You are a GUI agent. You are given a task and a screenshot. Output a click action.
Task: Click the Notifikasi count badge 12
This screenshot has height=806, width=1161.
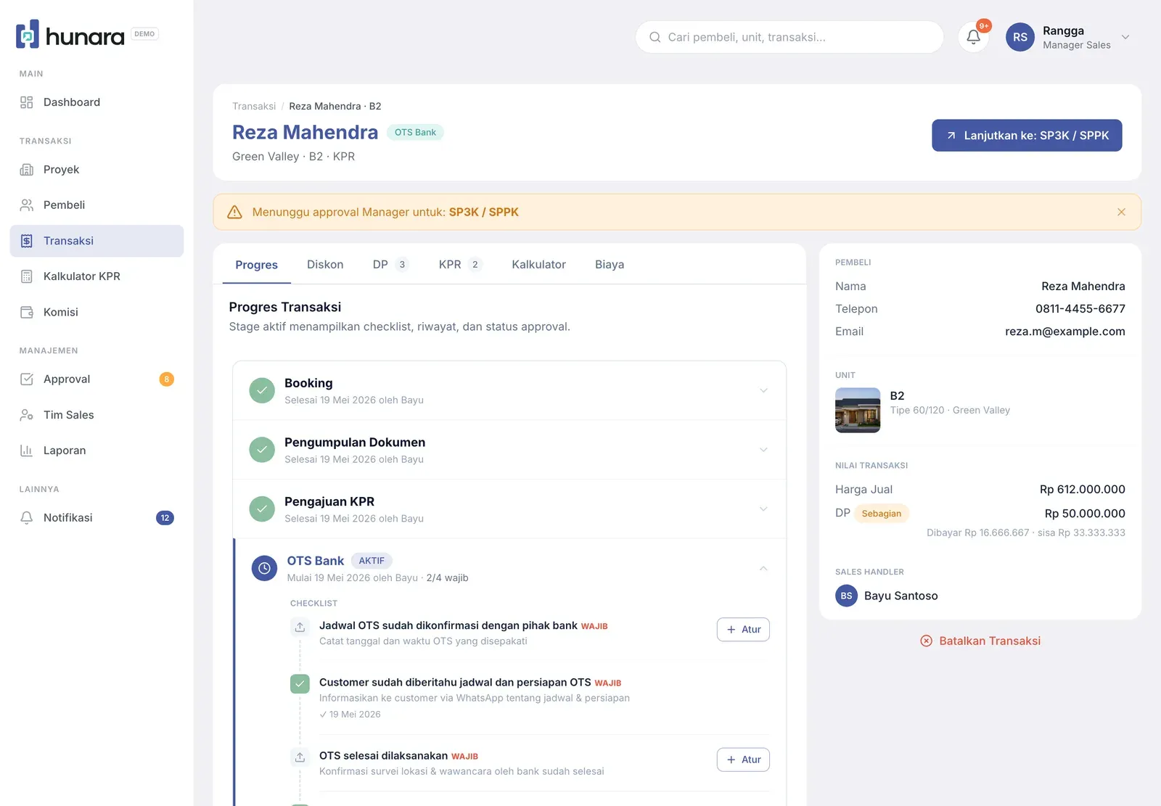point(165,518)
